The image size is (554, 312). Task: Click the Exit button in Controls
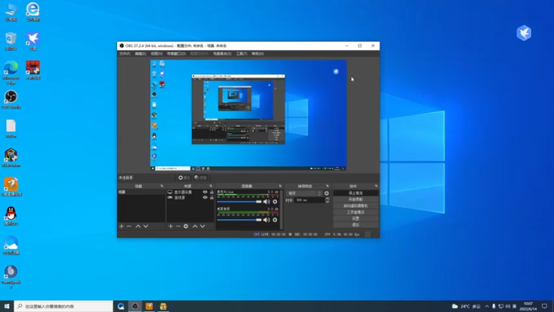(x=355, y=225)
